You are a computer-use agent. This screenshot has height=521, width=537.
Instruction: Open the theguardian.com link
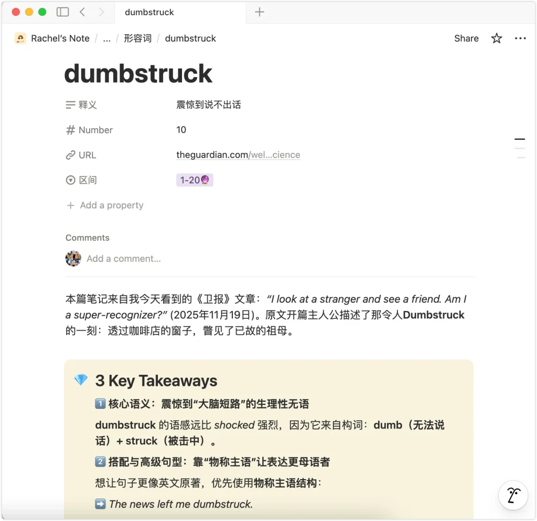pyautogui.click(x=238, y=154)
